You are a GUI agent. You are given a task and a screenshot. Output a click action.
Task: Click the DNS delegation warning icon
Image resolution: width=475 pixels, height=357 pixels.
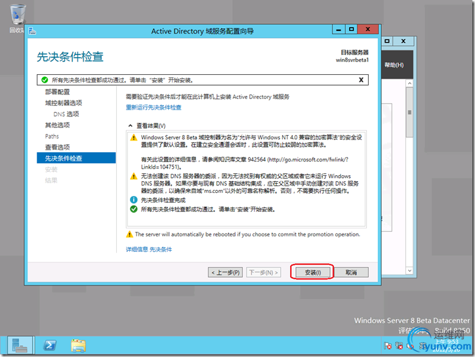coord(134,176)
